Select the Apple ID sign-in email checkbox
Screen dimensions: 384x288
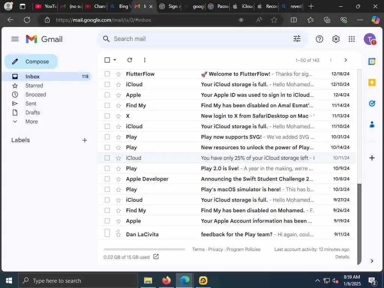(x=107, y=95)
